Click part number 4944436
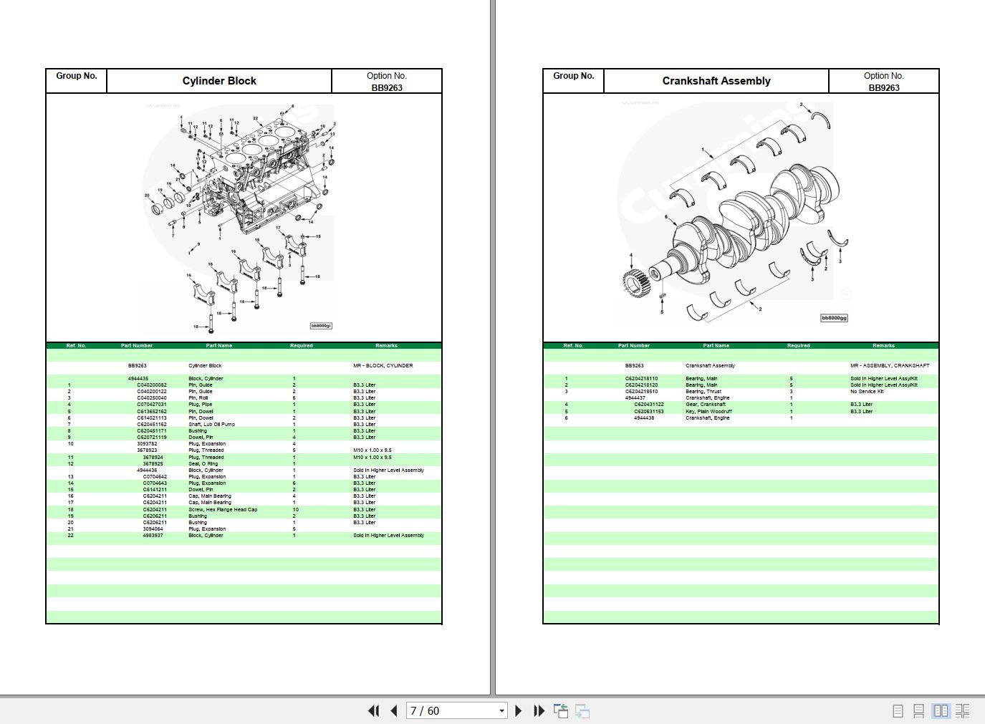Screen dimensions: 985x724 (x=147, y=470)
